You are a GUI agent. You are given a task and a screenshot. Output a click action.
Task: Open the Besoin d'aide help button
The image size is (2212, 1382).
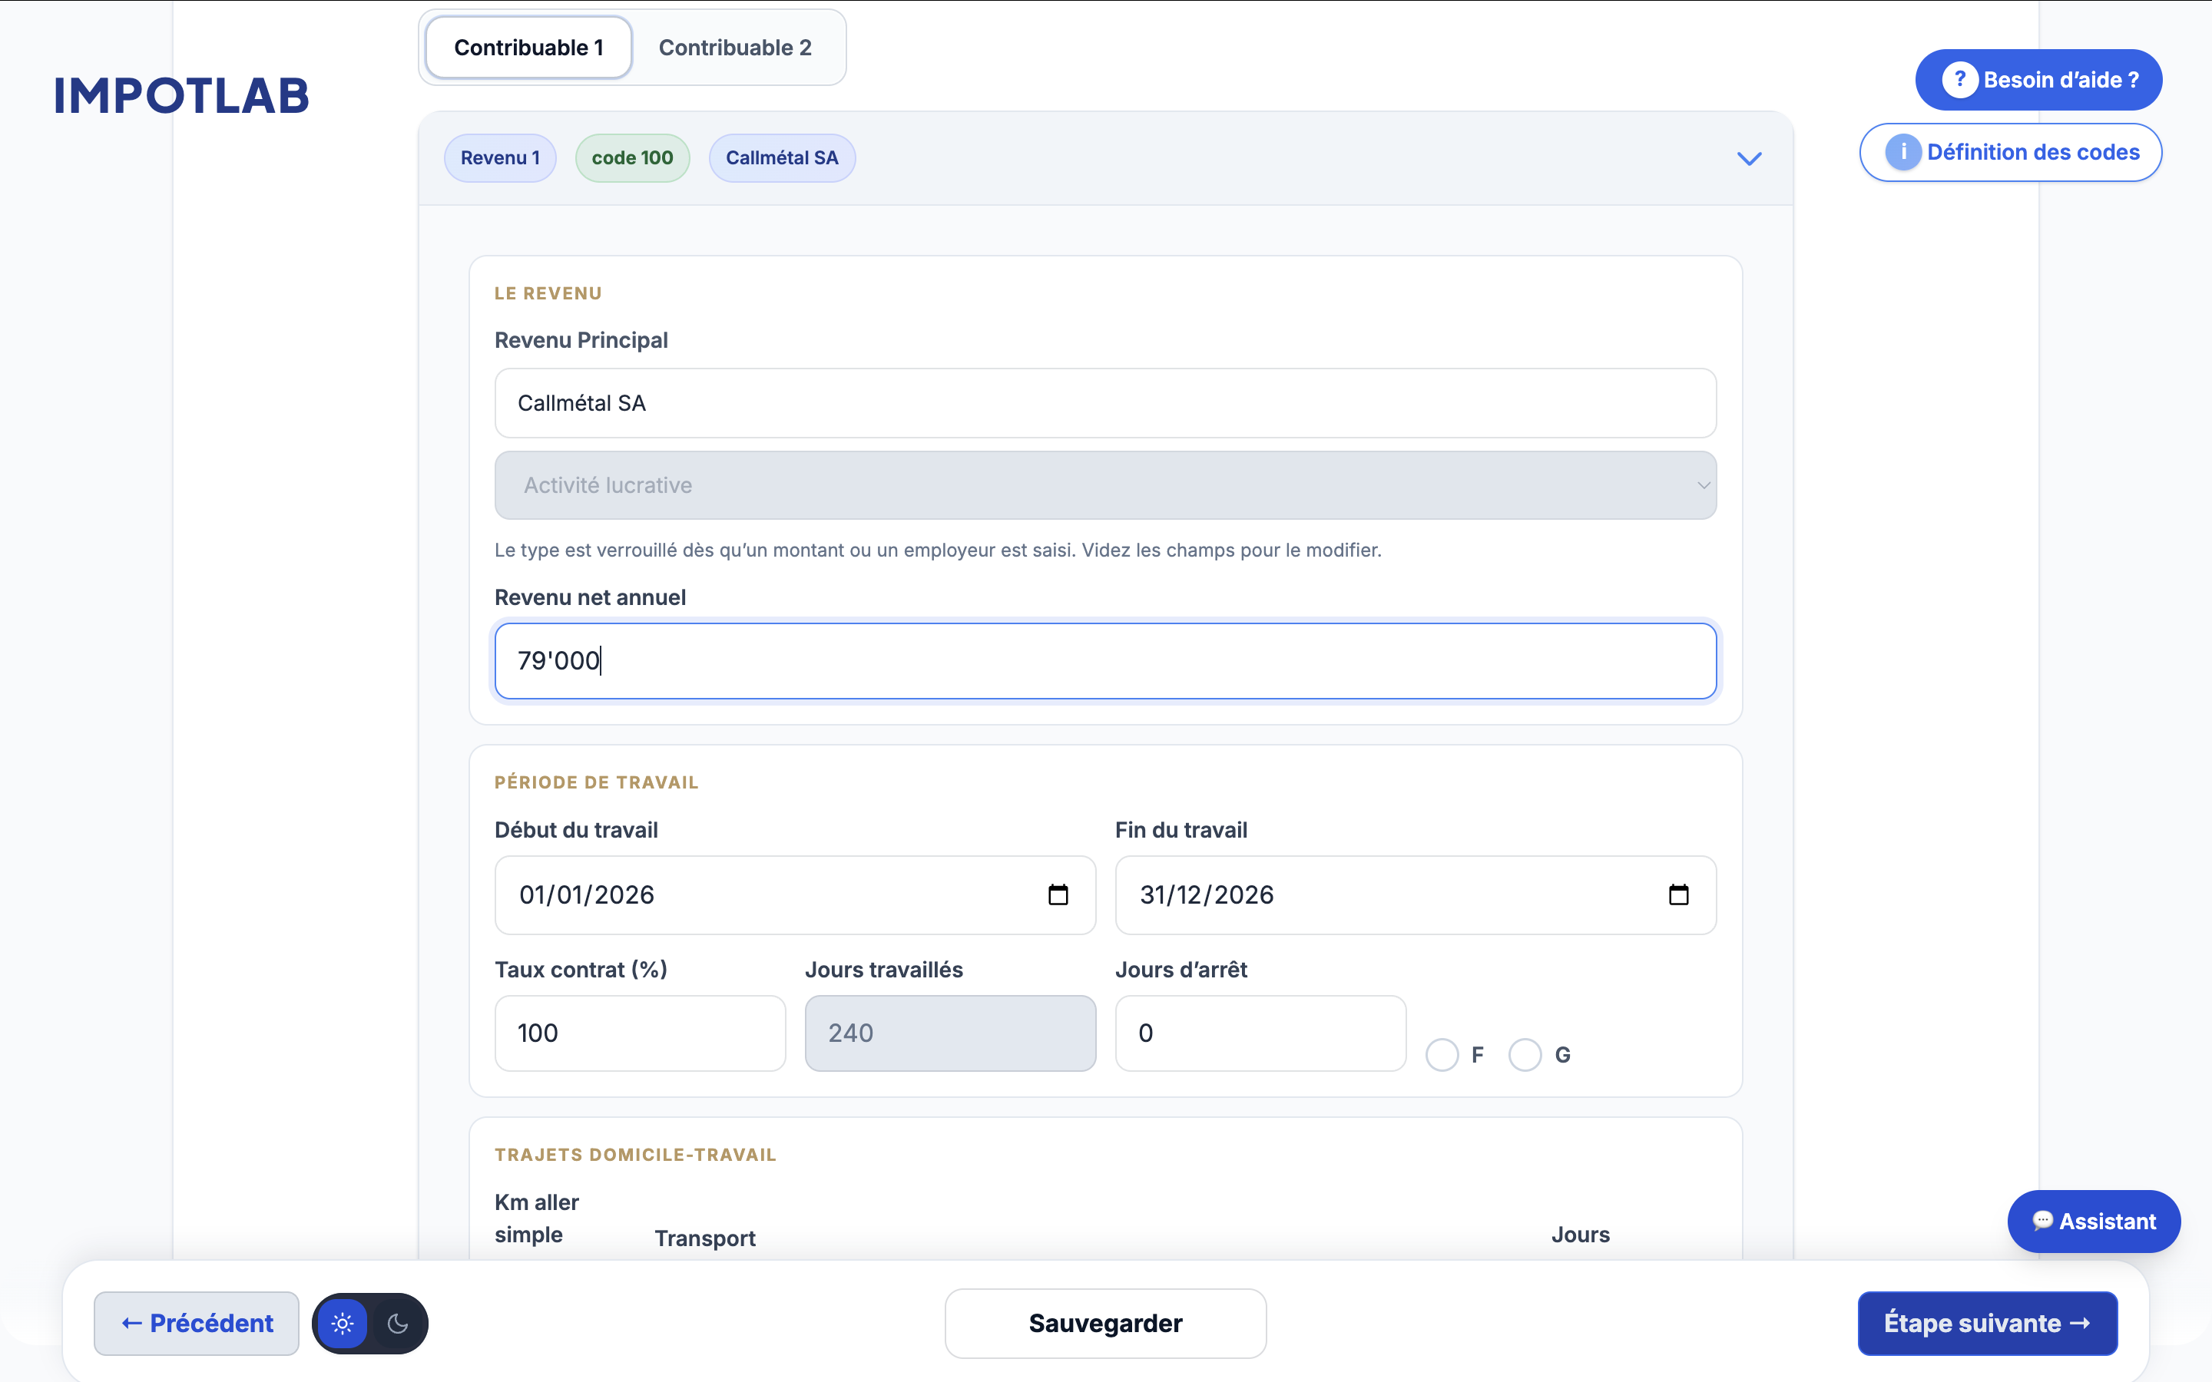pyautogui.click(x=2038, y=80)
